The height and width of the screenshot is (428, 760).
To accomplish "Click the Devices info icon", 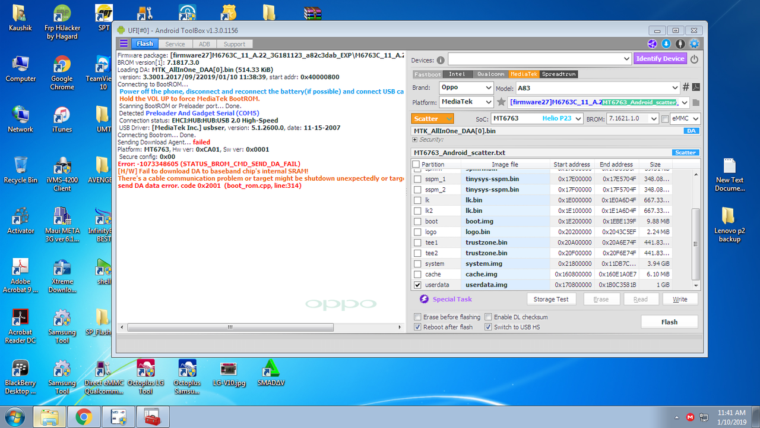I will (x=441, y=60).
